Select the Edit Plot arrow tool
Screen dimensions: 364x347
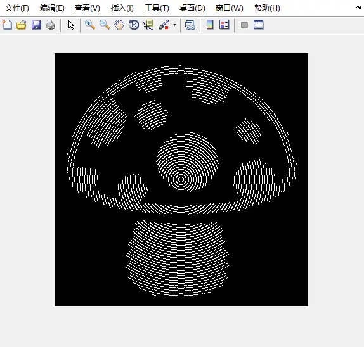click(x=71, y=25)
